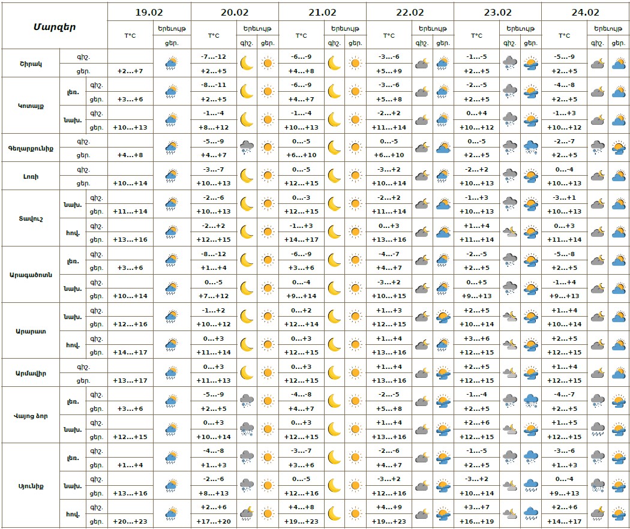Click Gegharkunik's 20.02 night snow cloud icon
Viewport: 630px width, 529px height.
[x=247, y=148]
